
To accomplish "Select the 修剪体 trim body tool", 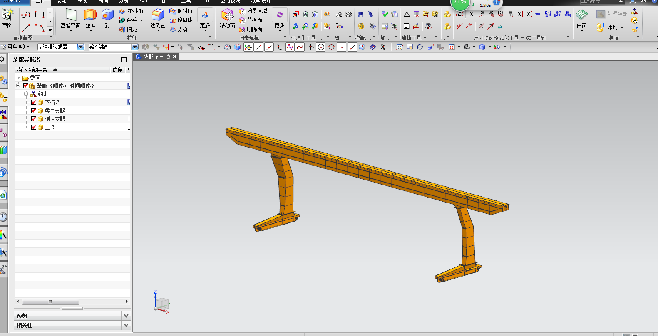I will coord(181,20).
